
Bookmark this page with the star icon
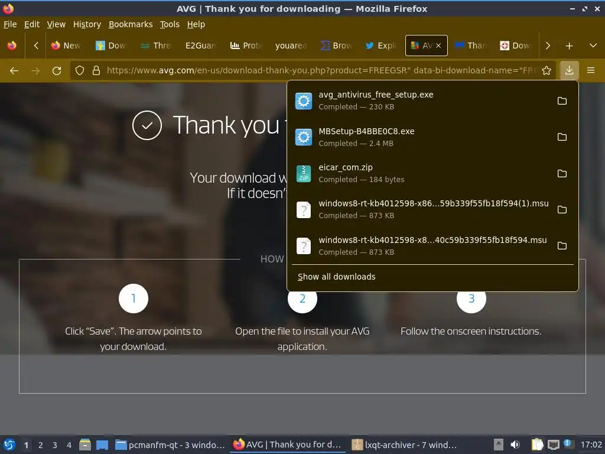pos(547,70)
